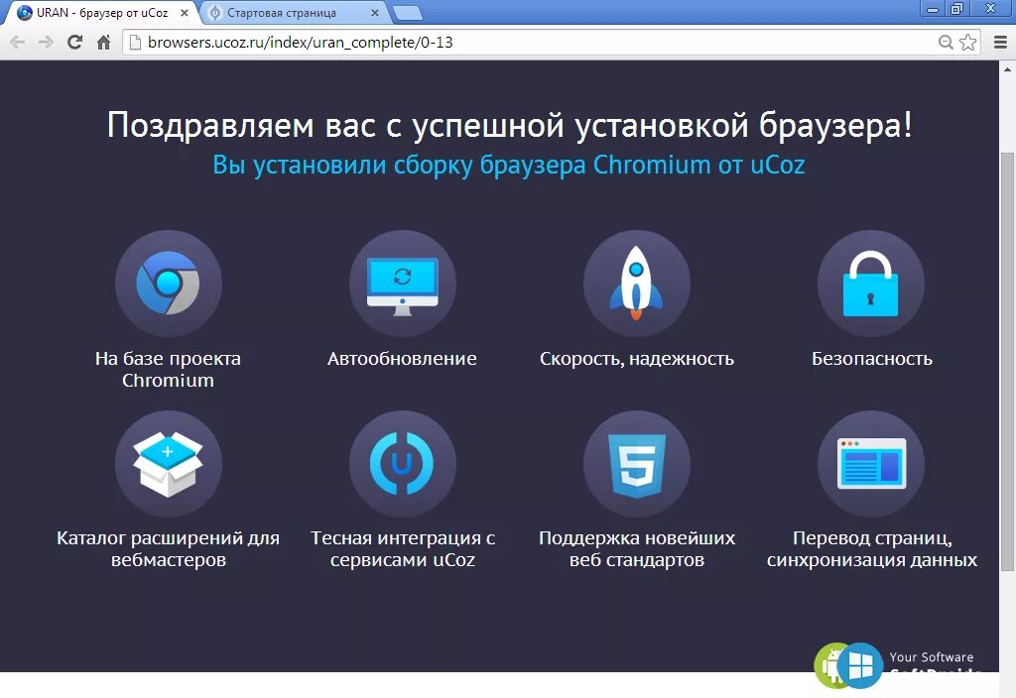Bookmark this page with the star

pyautogui.click(x=968, y=42)
